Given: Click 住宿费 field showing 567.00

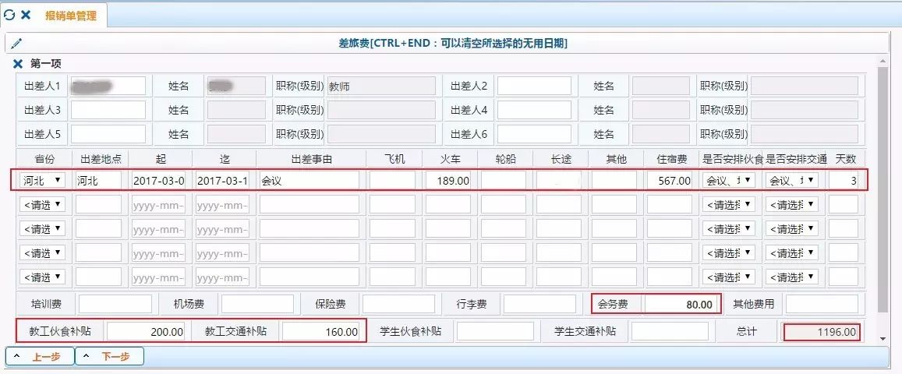Looking at the screenshot, I should 670,181.
